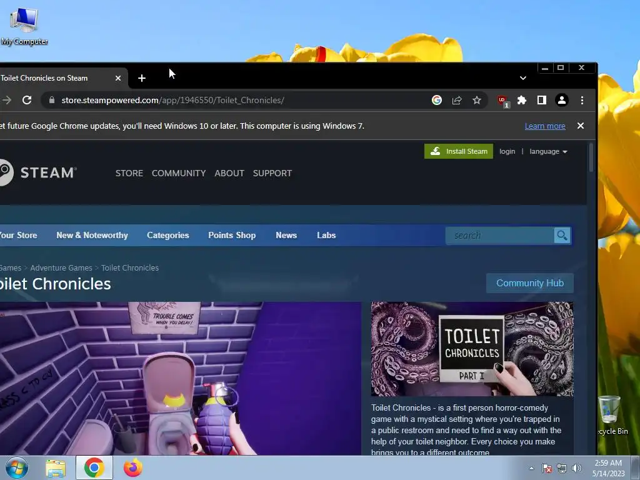Image resolution: width=640 pixels, height=480 pixels.
Task: Open uBlock Origin extension icon
Action: tap(503, 101)
